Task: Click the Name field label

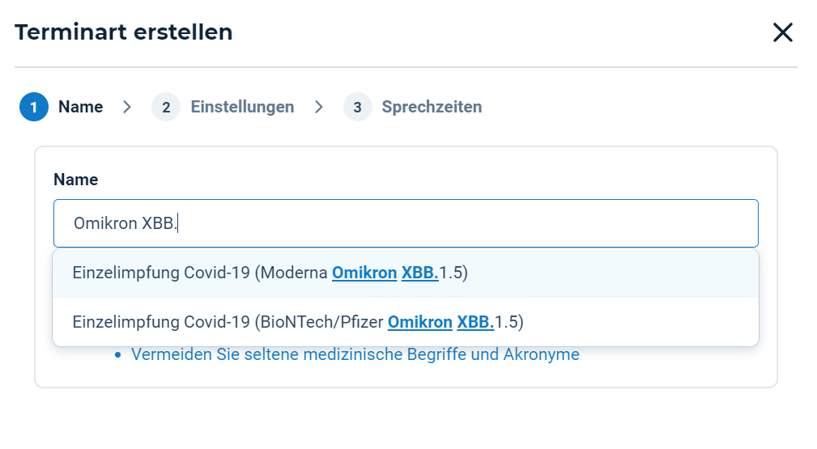Action: (x=75, y=180)
